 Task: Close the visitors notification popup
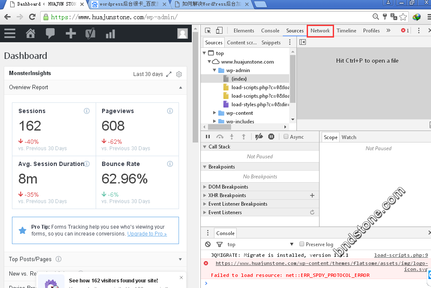tap(181, 278)
